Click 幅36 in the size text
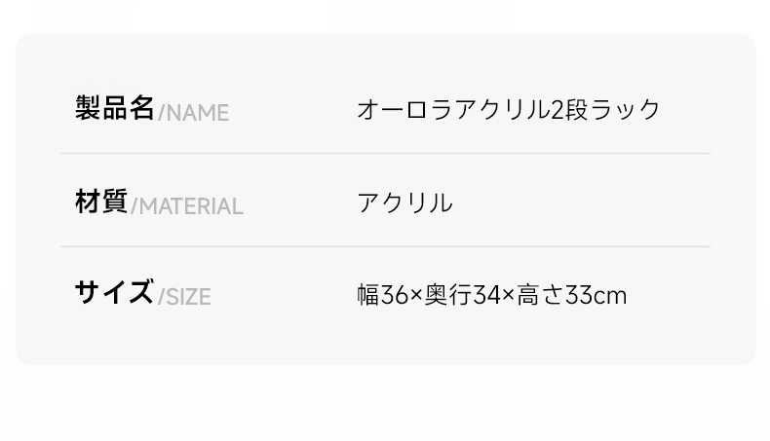 382,295
